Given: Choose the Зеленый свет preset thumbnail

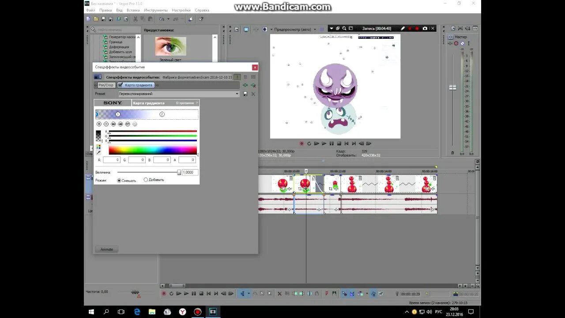Looking at the screenshot, I should click(170, 46).
